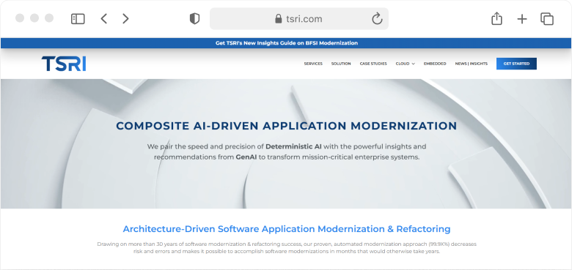The image size is (572, 270).
Task: Open the Case Studies menu item
Action: click(x=373, y=64)
